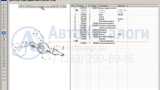The height and width of the screenshot is (90, 160).
Task: Select the 'Силиконовая паста' row
Action: point(107,43)
